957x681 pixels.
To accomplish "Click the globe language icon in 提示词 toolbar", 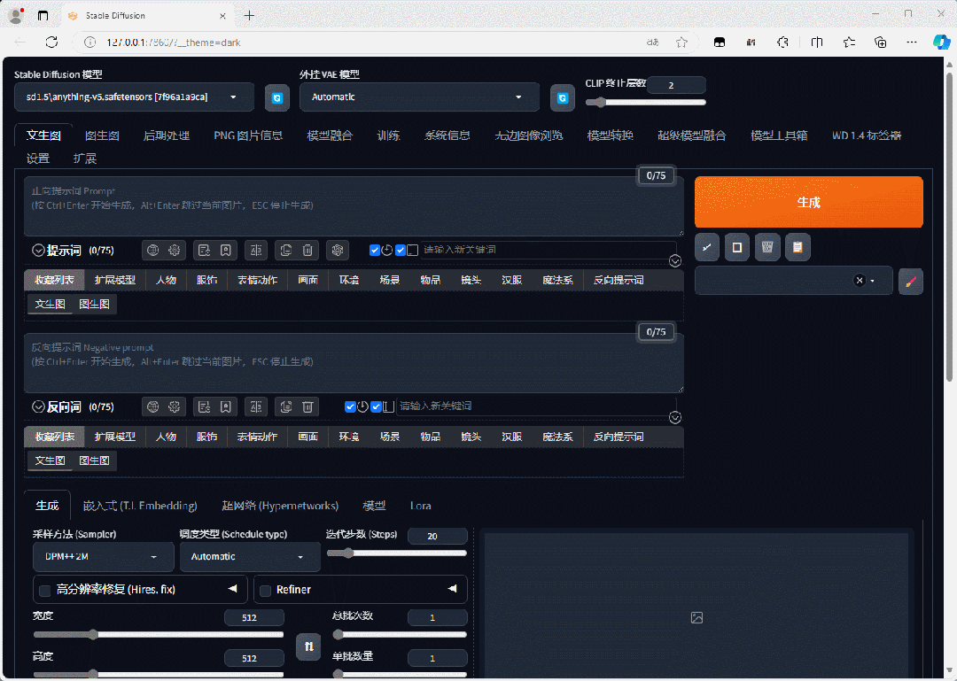I will [153, 251].
